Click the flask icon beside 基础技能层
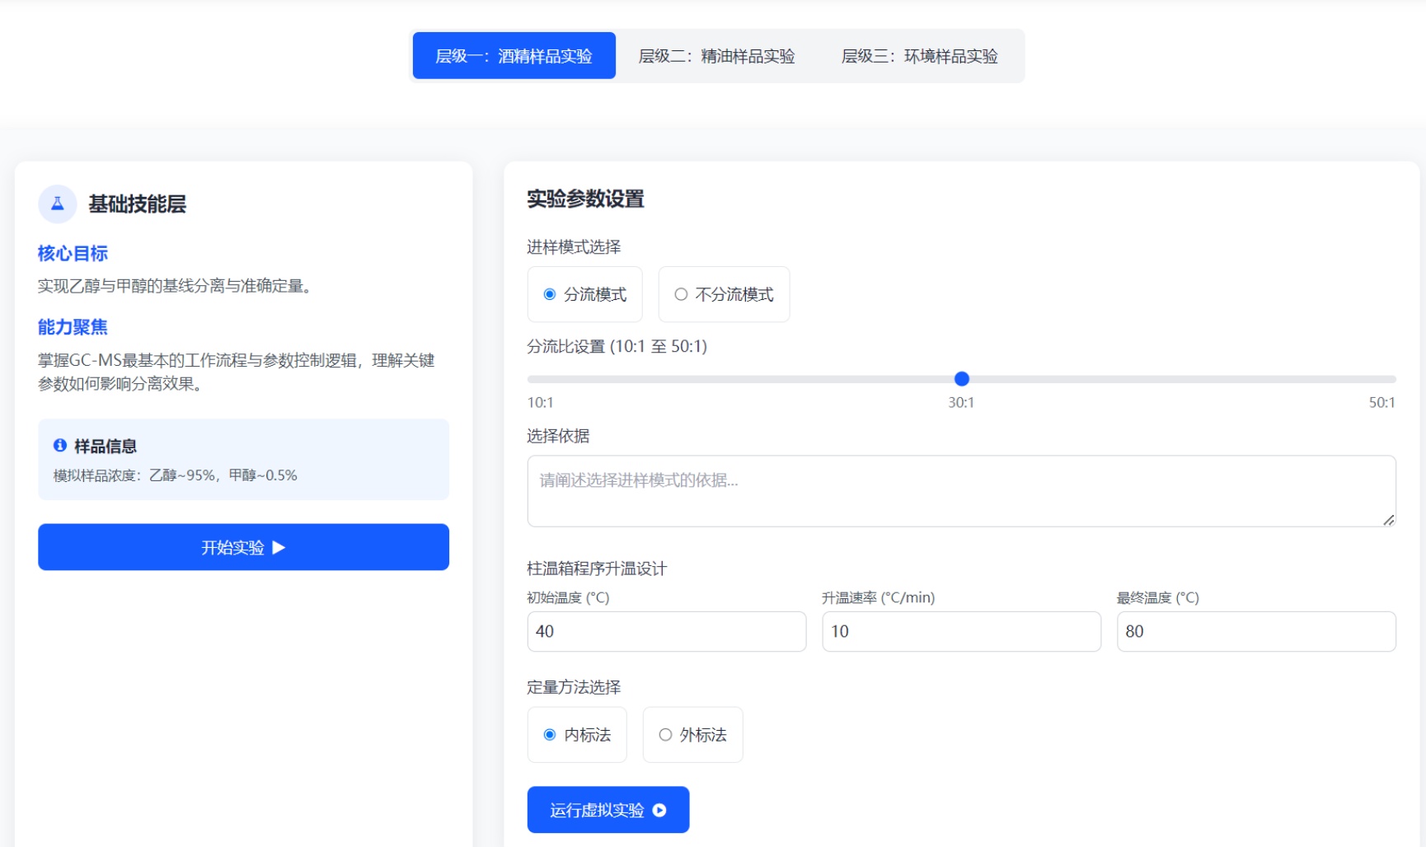The image size is (1426, 847). tap(58, 204)
